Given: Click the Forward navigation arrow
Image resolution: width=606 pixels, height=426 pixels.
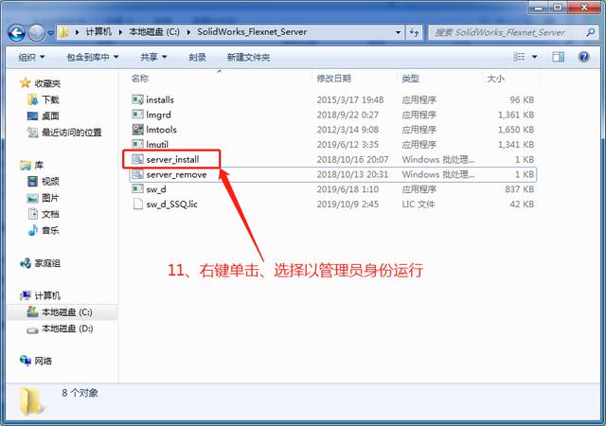Looking at the screenshot, I should [x=37, y=33].
